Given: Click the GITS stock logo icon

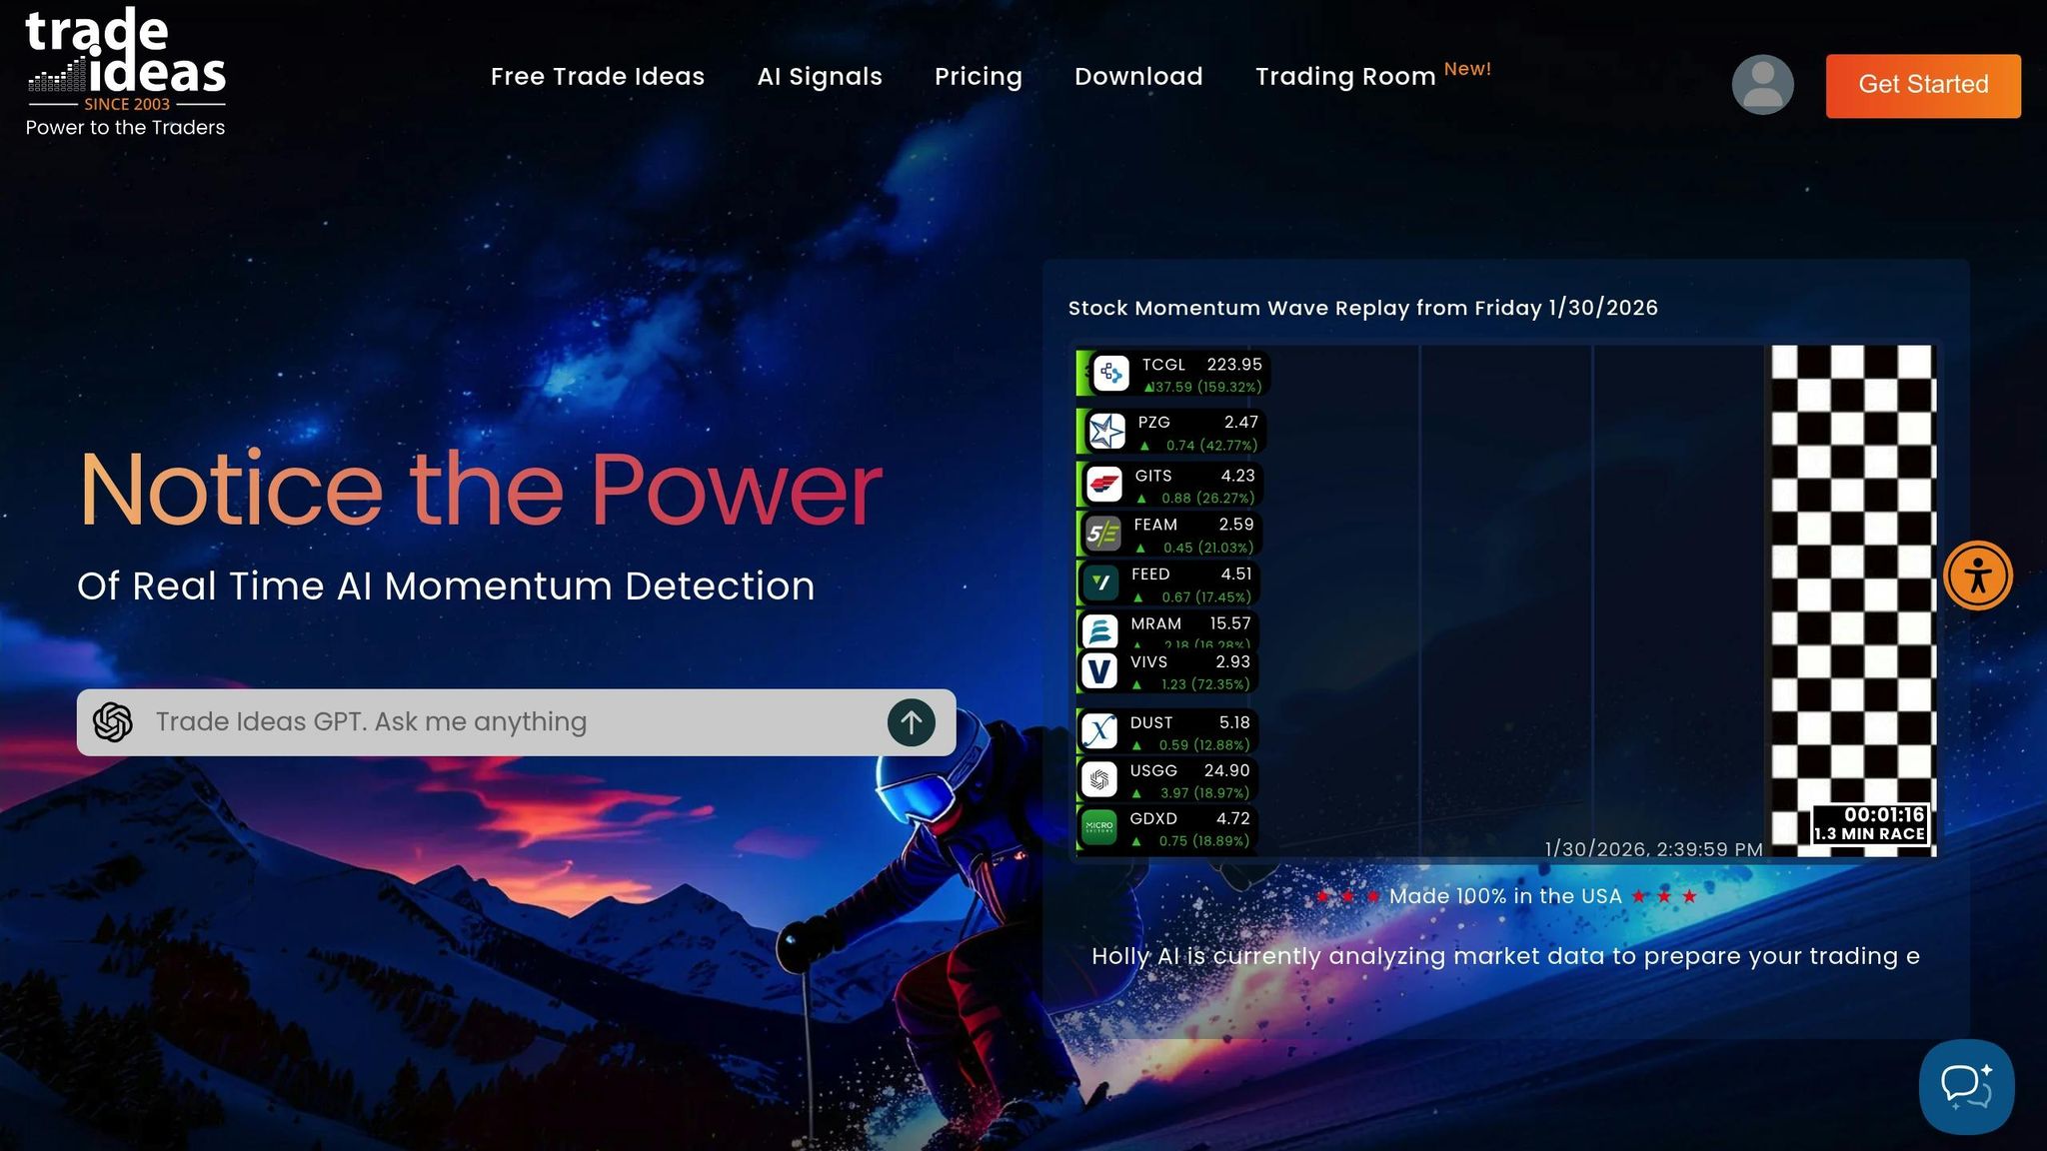Looking at the screenshot, I should [1103, 486].
